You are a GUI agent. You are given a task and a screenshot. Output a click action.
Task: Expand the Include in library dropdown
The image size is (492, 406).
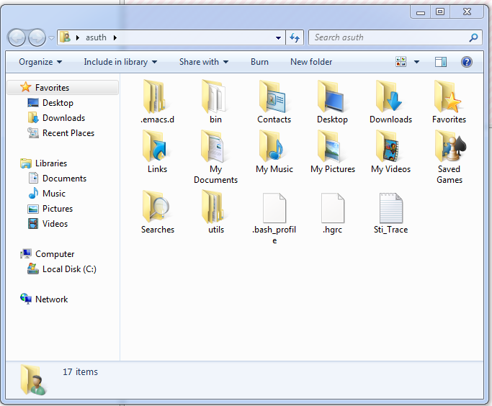[120, 62]
